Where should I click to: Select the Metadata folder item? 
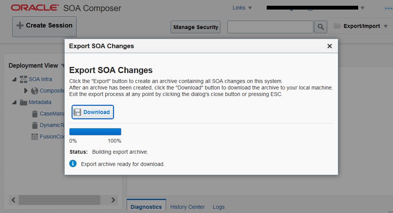(40, 102)
